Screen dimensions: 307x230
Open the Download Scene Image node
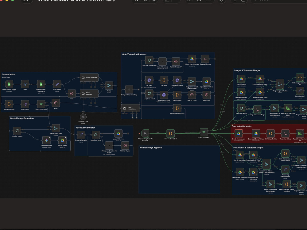tap(260, 79)
